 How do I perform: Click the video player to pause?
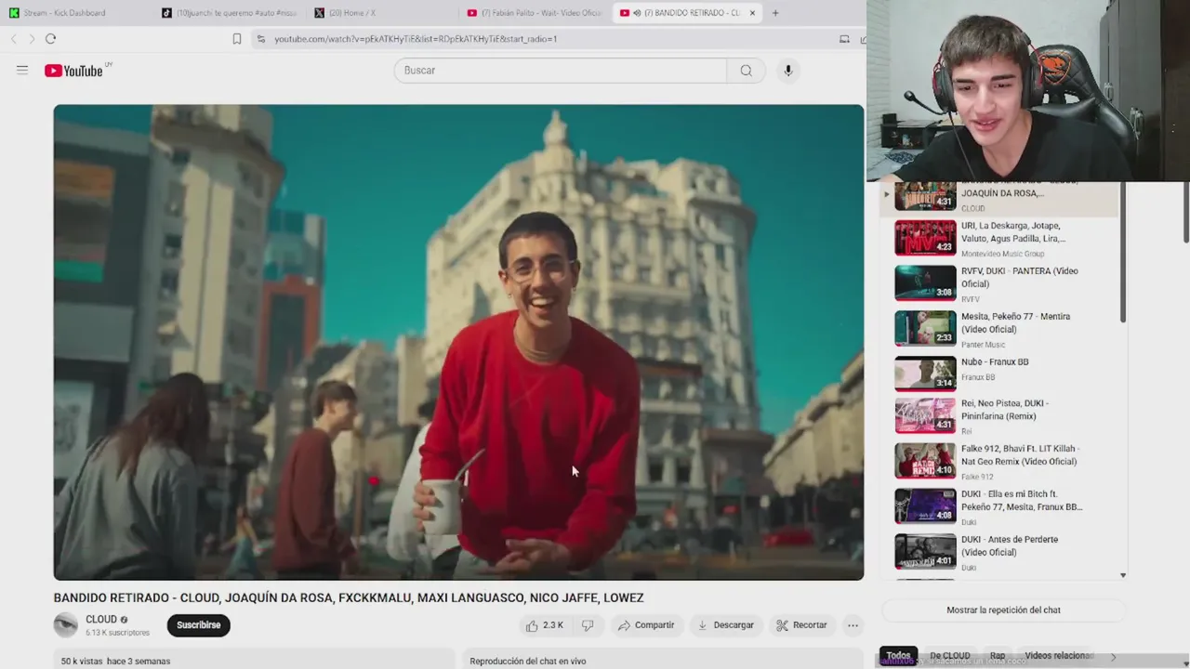[x=458, y=342]
